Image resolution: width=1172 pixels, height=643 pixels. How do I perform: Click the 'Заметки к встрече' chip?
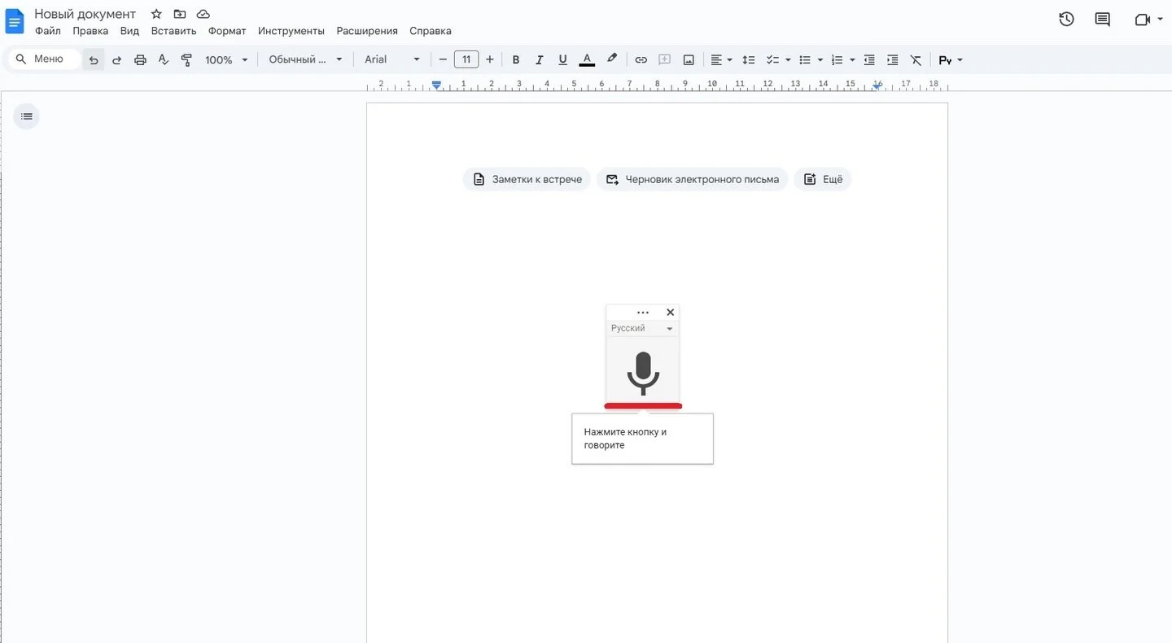pyautogui.click(x=527, y=179)
